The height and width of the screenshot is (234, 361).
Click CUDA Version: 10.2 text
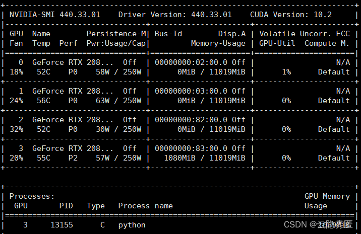coord(291,15)
